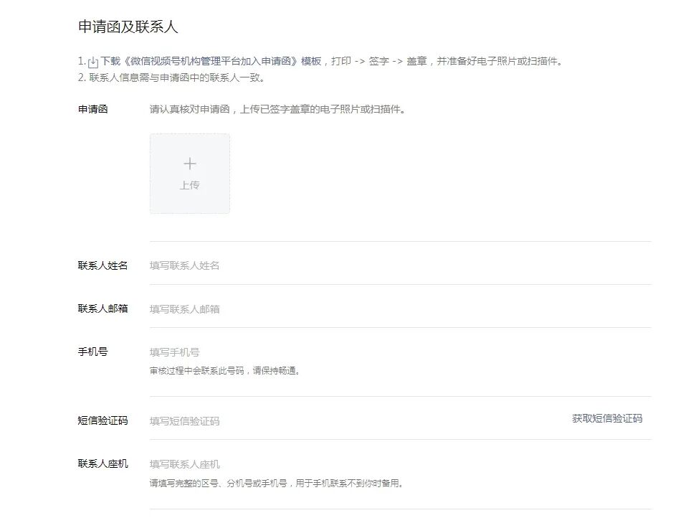
Task: Click the 获取短信验证码 button
Action: [x=608, y=418]
